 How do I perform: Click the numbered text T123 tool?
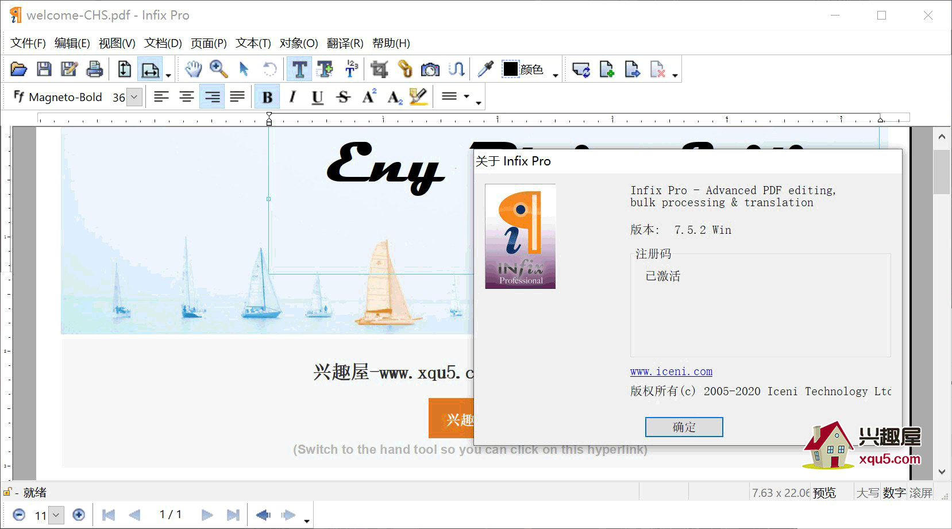click(x=350, y=69)
